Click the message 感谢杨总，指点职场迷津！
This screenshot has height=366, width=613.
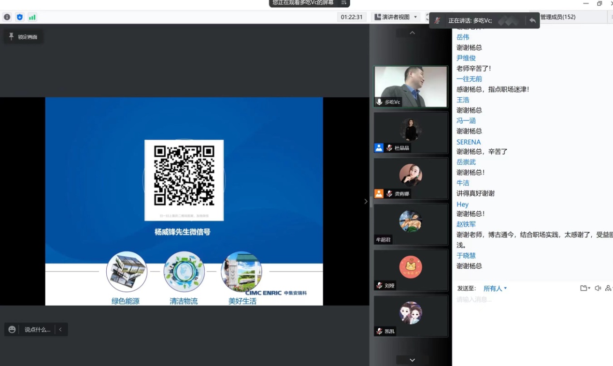(x=493, y=89)
